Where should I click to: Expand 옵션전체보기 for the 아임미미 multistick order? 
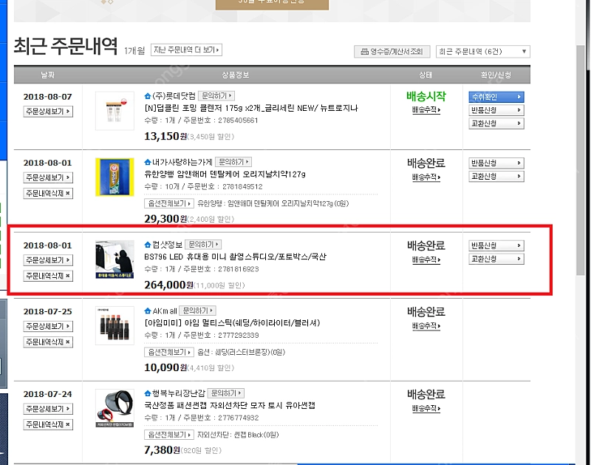[169, 352]
